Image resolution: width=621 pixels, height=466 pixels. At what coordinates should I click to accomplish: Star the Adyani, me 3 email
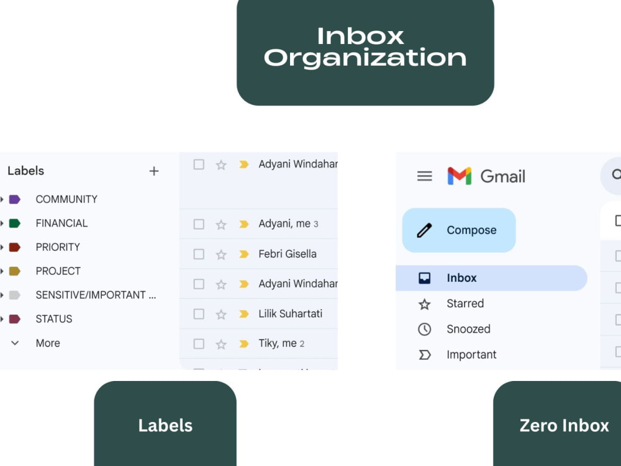pyautogui.click(x=221, y=225)
